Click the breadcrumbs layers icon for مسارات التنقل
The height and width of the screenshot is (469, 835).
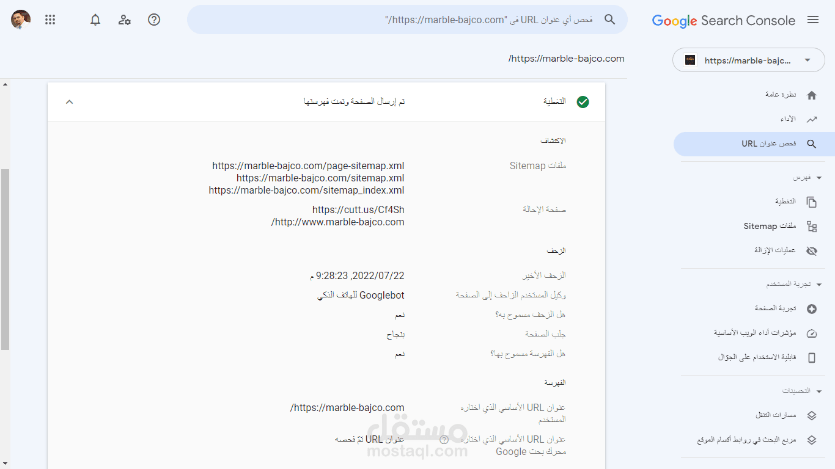812,416
